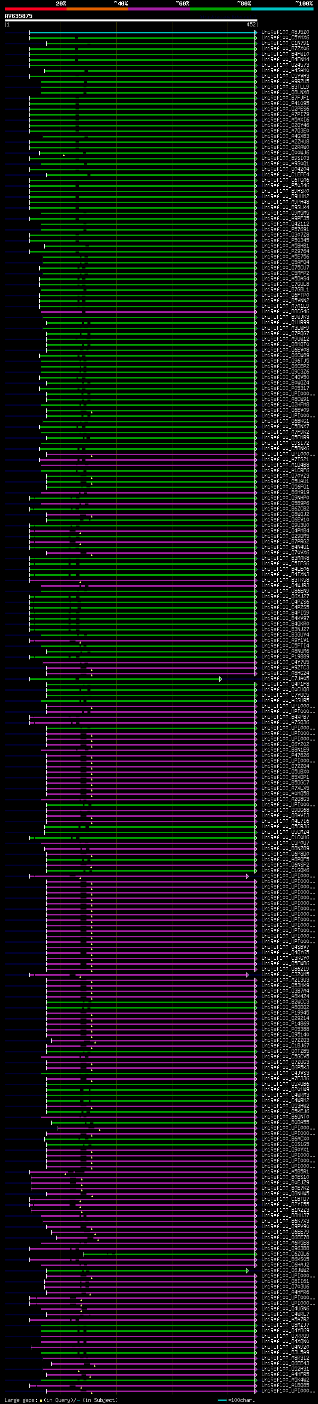Select hit label UniRef100_Q8II61

pos(285,1281)
